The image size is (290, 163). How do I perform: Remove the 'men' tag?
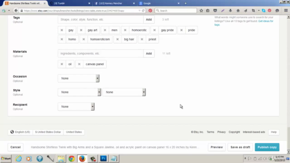click(105, 30)
